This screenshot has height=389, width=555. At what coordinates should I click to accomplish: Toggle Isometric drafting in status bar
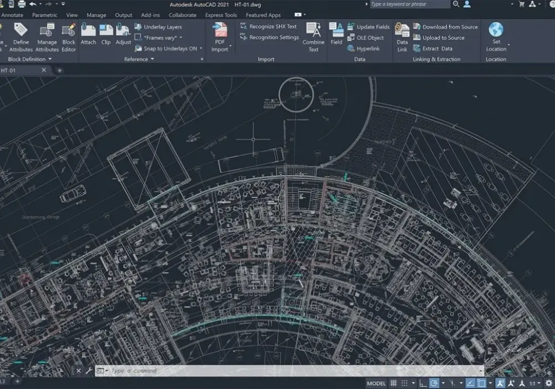click(x=452, y=383)
